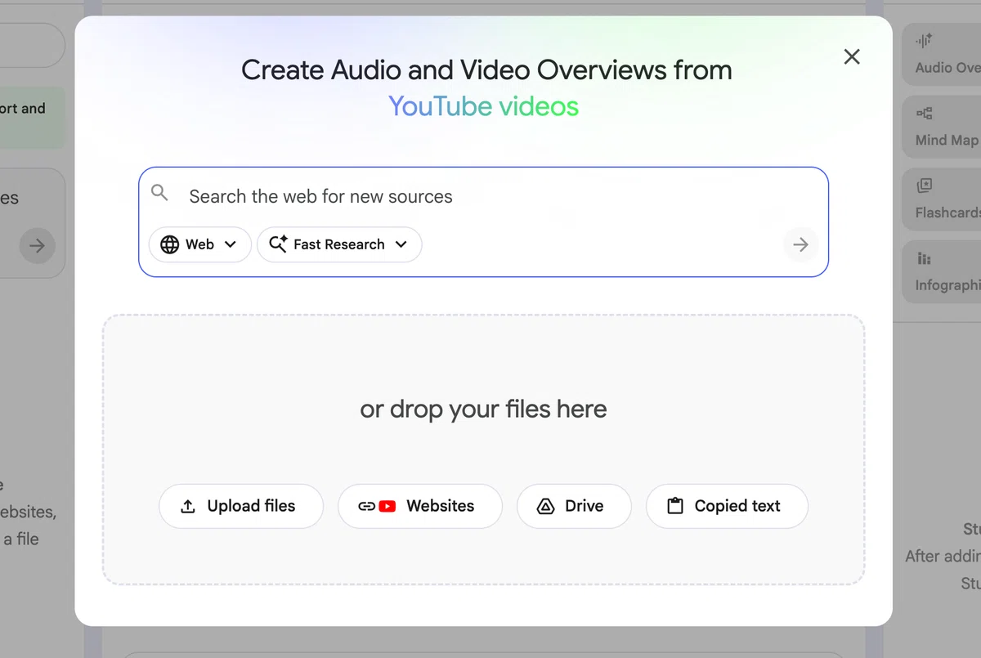The image size is (981, 658).
Task: Click the clipboard icon on Copied text
Action: click(675, 506)
